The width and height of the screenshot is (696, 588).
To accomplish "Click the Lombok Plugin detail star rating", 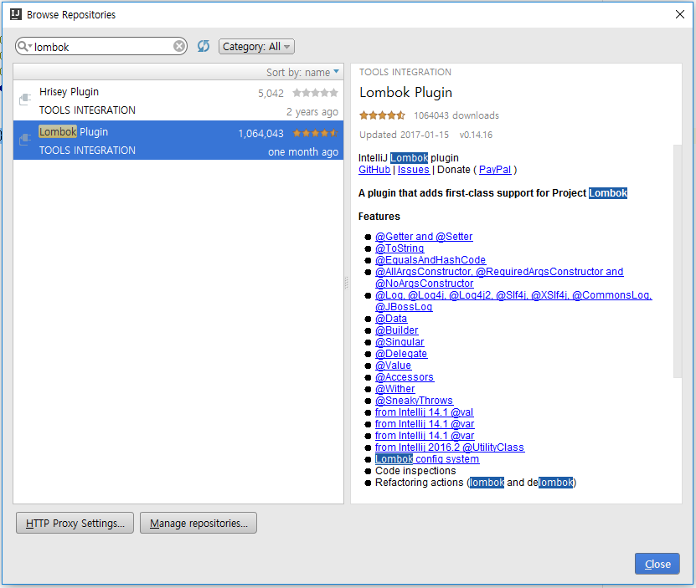I will [382, 115].
